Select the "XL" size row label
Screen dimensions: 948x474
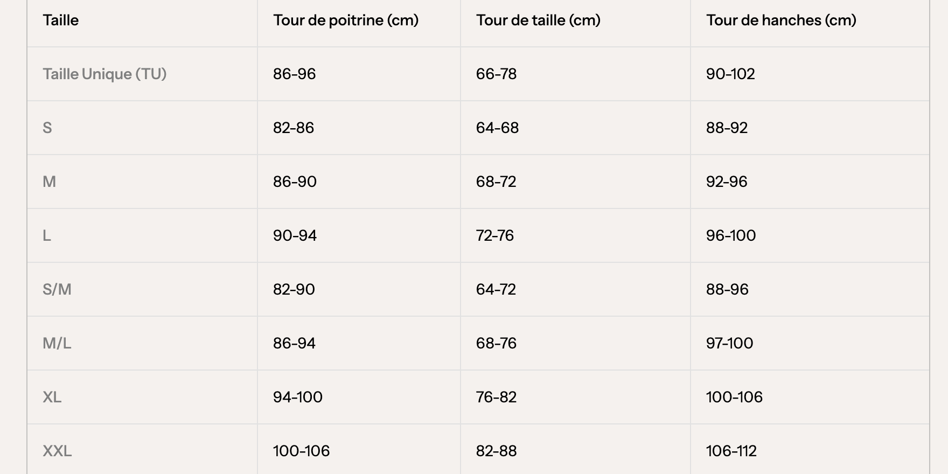52,397
